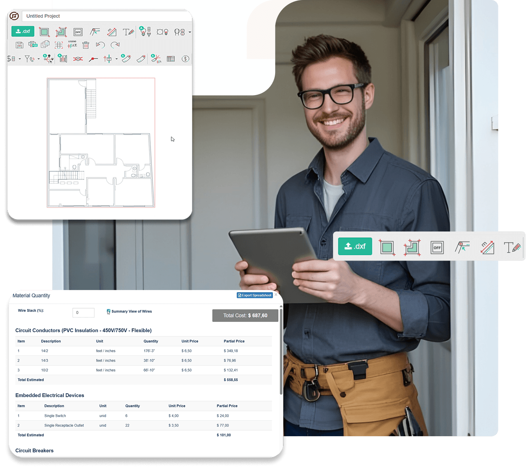Toggle the OFF switch symbol tool
Viewport: 529px width, 468px height.
tap(78, 32)
